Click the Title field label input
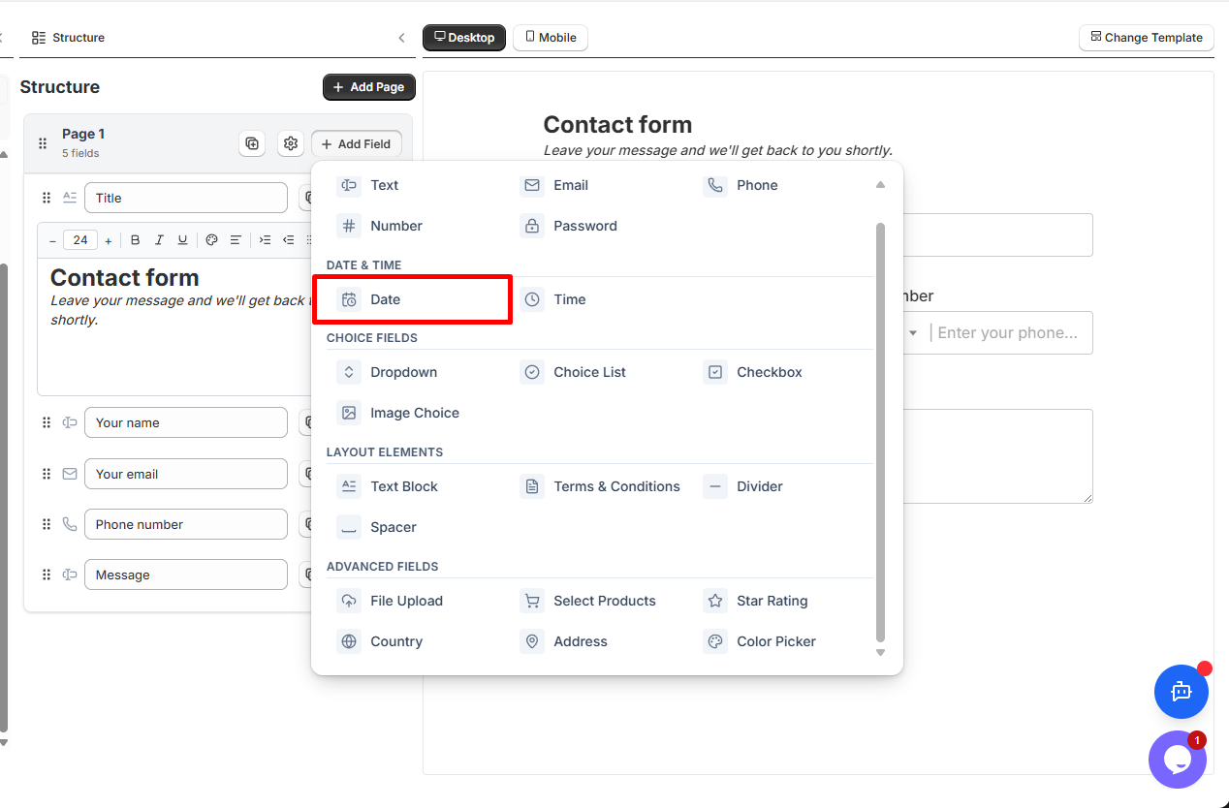 click(186, 198)
